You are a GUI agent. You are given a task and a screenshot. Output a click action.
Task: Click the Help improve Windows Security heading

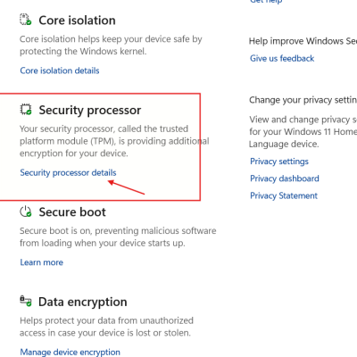(x=303, y=41)
